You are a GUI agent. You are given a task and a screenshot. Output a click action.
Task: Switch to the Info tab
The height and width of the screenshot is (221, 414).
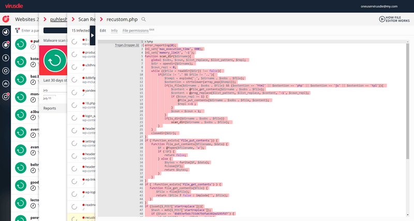114,31
